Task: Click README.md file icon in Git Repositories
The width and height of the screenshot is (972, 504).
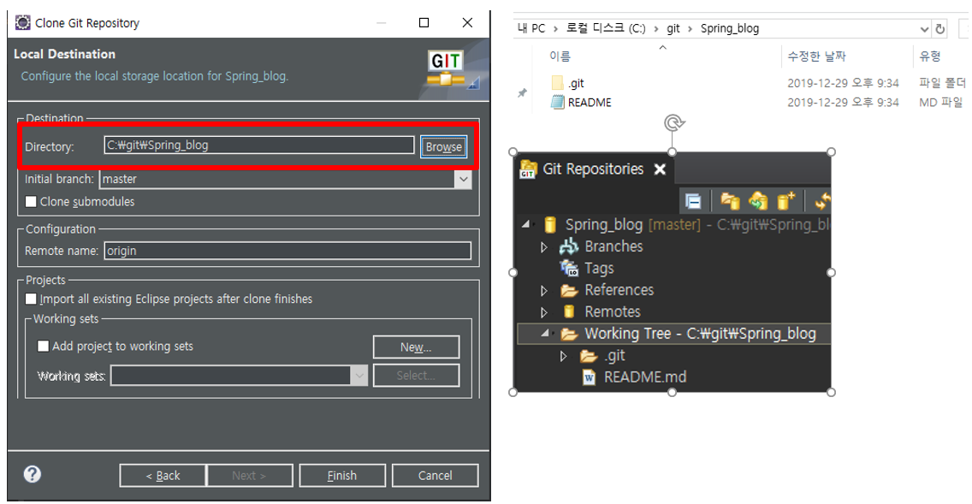Action: [x=590, y=377]
